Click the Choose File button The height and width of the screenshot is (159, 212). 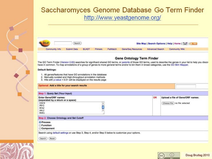[168, 103]
